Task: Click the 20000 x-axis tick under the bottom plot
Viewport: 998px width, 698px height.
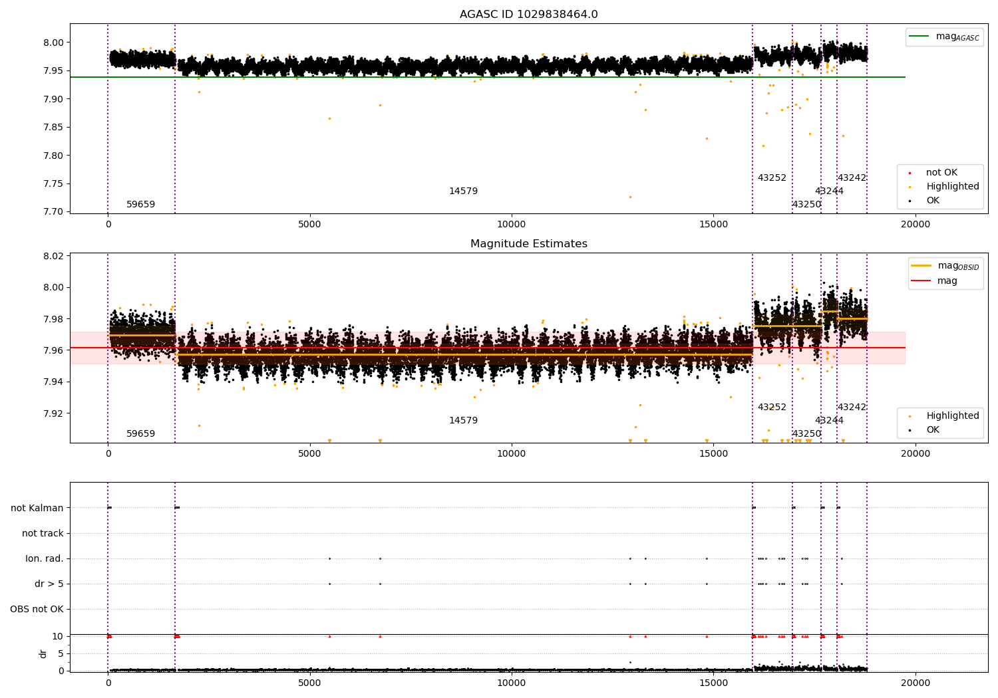Action: 915,683
